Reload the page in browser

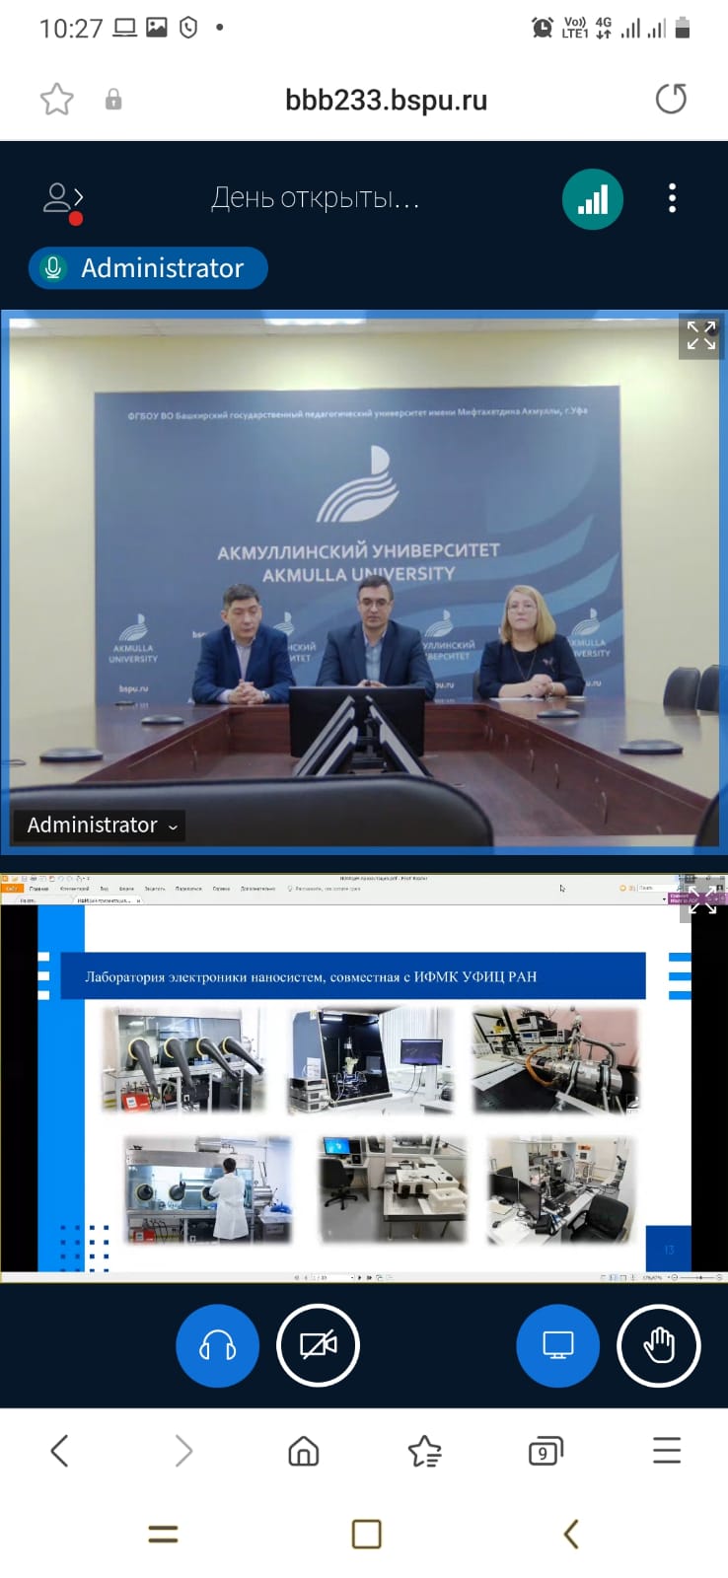(x=671, y=100)
